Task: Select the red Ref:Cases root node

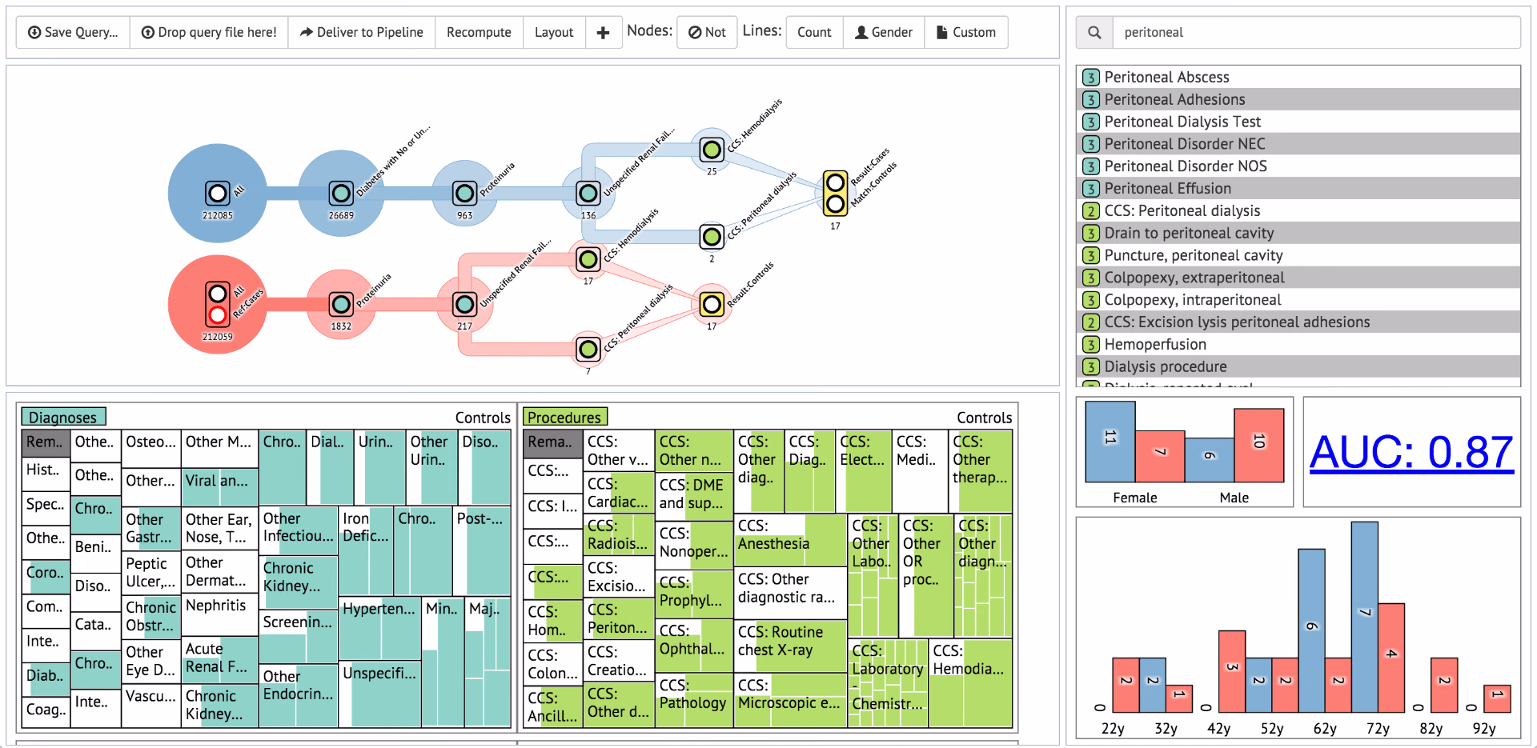Action: (217, 304)
